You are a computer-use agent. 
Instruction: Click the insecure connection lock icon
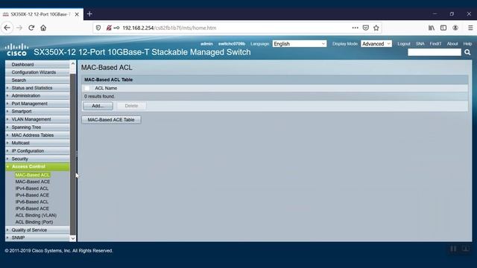click(109, 28)
